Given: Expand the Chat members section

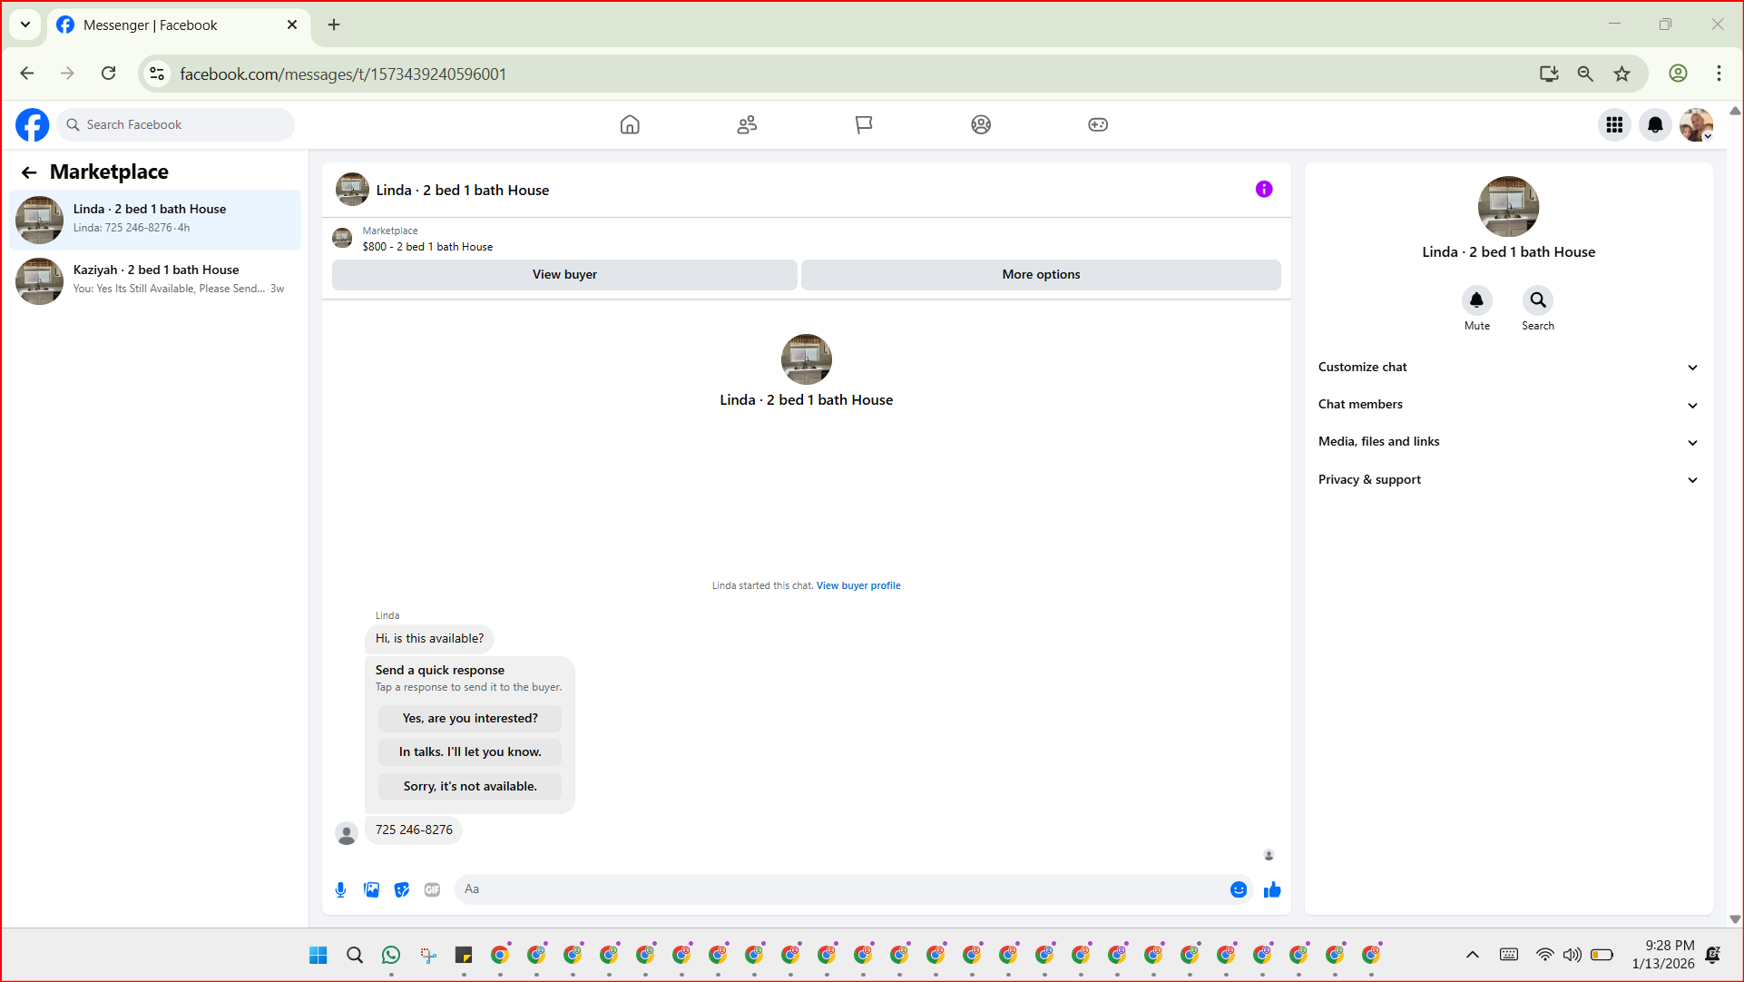Looking at the screenshot, I should coord(1507,404).
